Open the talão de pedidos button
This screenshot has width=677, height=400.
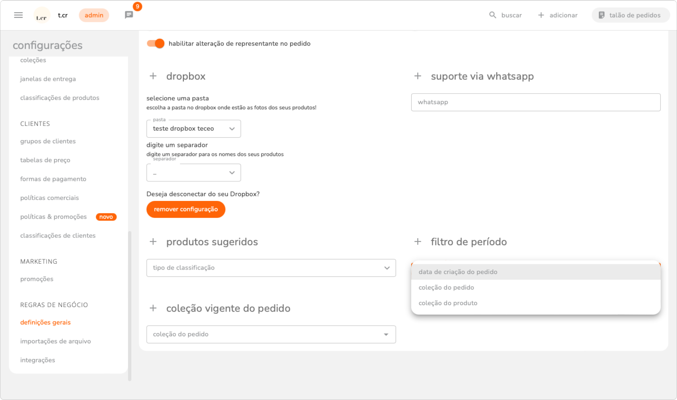[630, 15]
